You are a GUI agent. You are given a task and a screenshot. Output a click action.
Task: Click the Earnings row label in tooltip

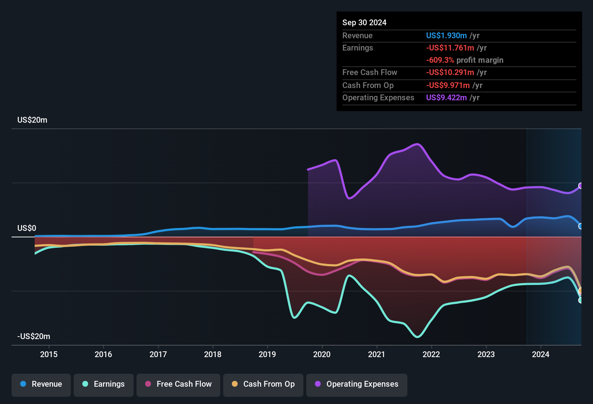[358, 48]
